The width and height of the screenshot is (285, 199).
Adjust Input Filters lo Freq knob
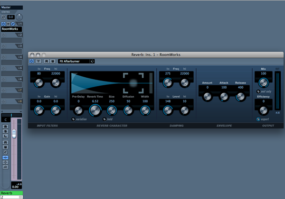39,83
